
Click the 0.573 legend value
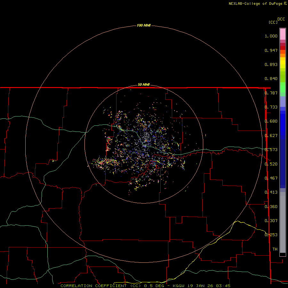[x=271, y=150]
